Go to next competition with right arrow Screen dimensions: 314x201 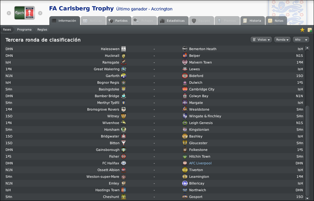[40, 13]
